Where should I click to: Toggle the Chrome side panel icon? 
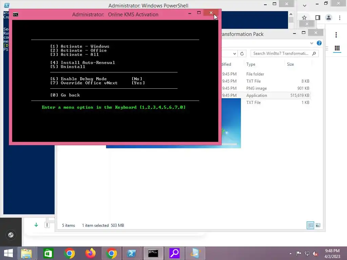(x=318, y=18)
